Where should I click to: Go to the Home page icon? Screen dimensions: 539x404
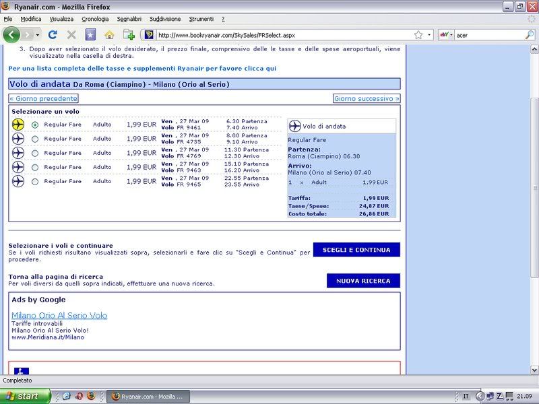[109, 35]
